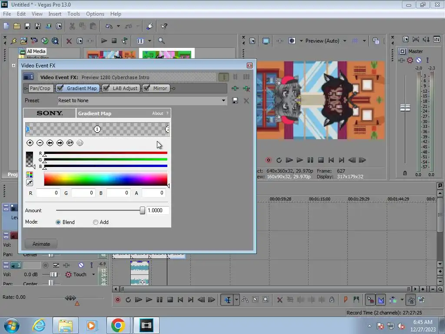Viewport: 445px width, 334px height.
Task: Select All Media in the tree
Action: coord(36,51)
